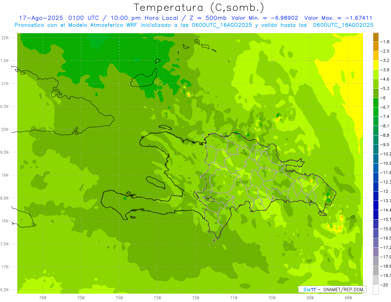This screenshot has height=302, width=391.
Task: Pick the lime swatch between -3.9 and -4.6
Action: pyautogui.click(x=376, y=74)
